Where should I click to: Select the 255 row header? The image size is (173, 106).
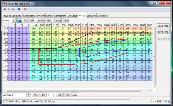(x=6, y=29)
